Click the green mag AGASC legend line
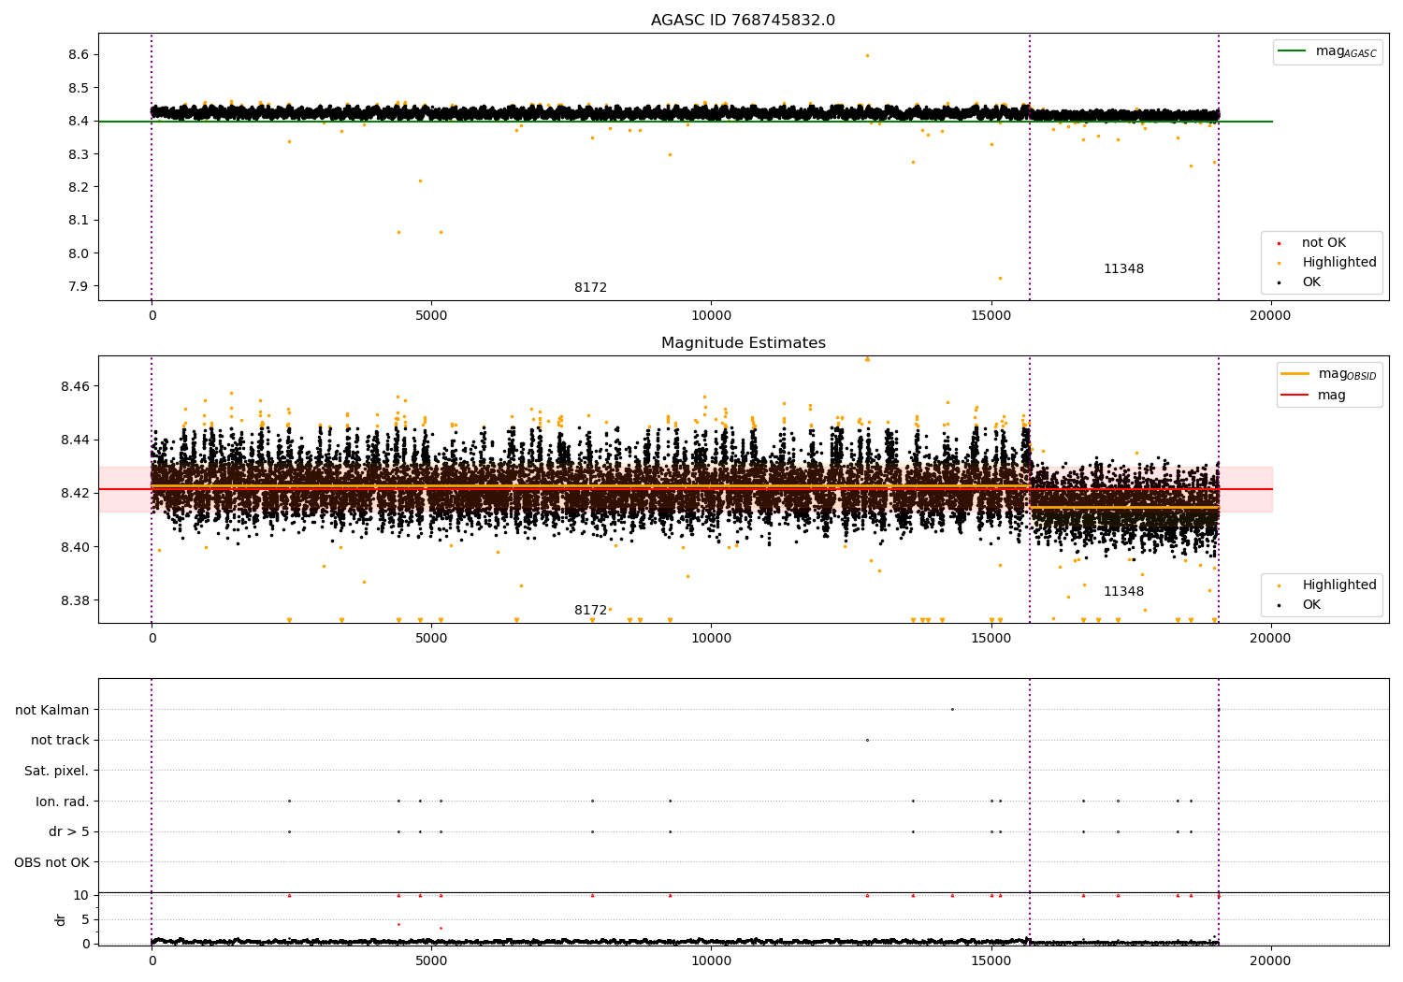 pyautogui.click(x=1292, y=51)
